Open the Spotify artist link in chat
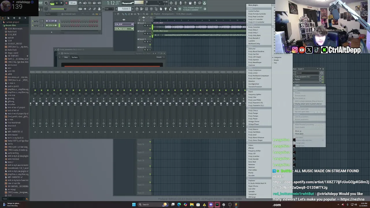This screenshot has width=370, height=208. pyautogui.click(x=321, y=185)
